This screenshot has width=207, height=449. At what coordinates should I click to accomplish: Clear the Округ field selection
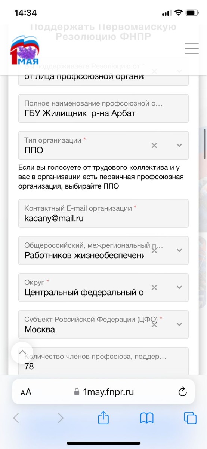click(154, 287)
